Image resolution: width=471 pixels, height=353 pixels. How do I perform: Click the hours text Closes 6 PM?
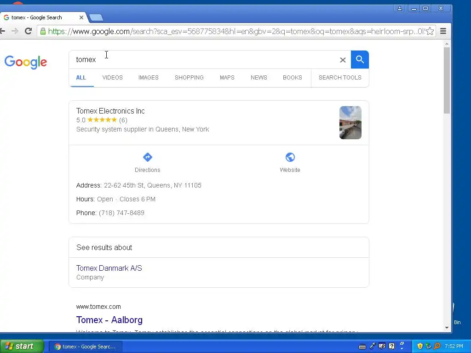click(x=138, y=199)
